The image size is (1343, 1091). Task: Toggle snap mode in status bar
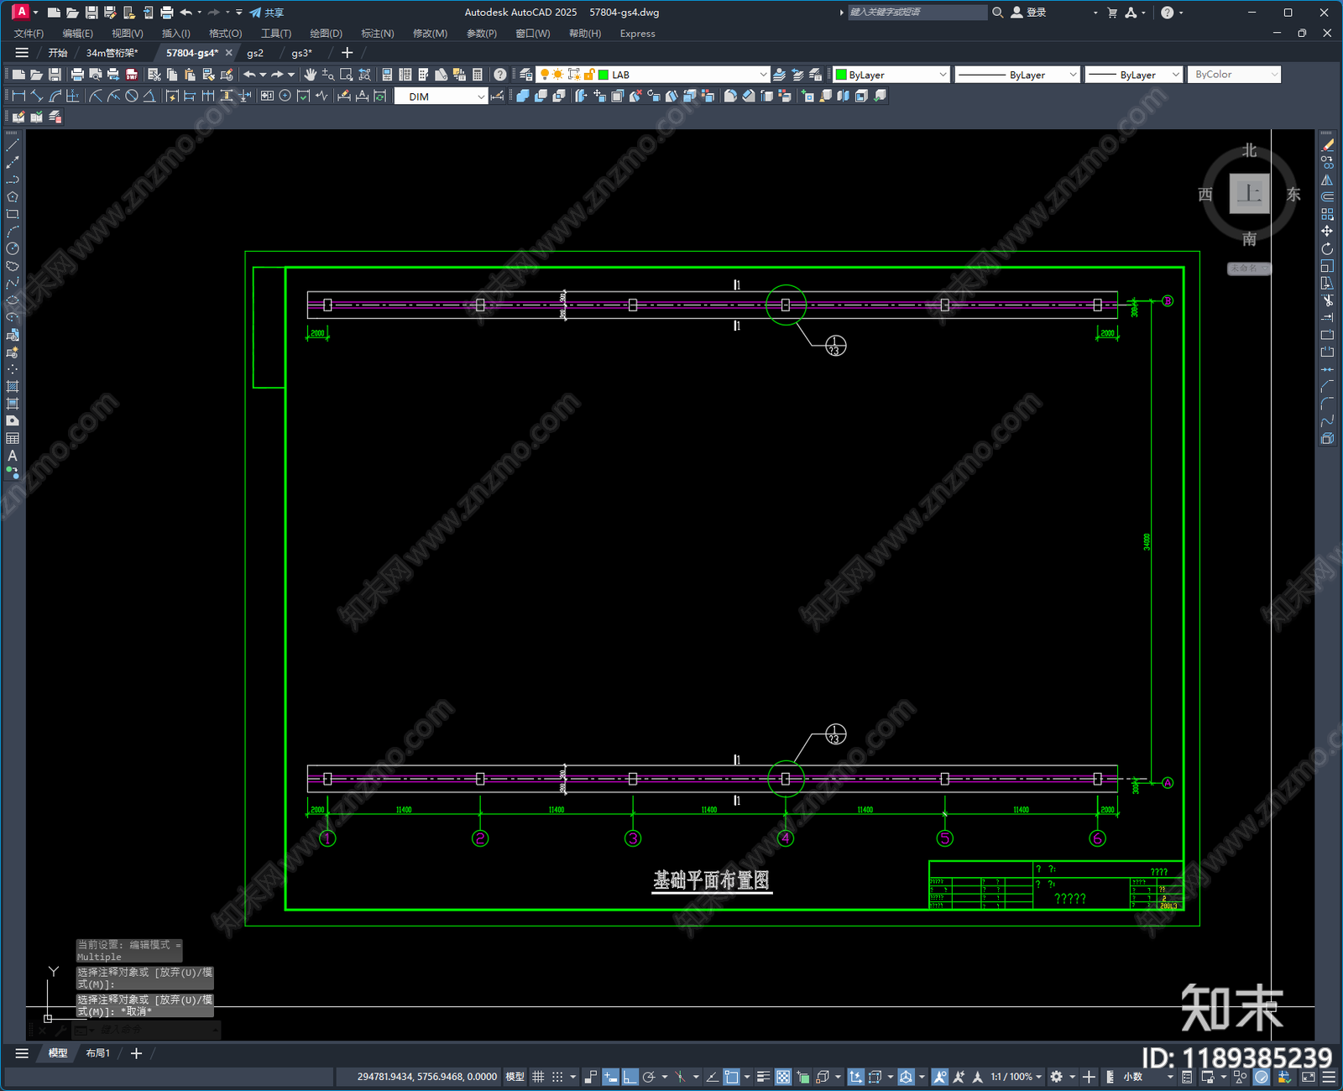click(557, 1077)
